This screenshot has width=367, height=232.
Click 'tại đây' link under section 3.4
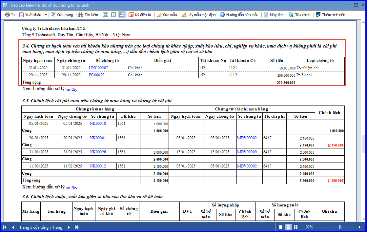point(72,89)
